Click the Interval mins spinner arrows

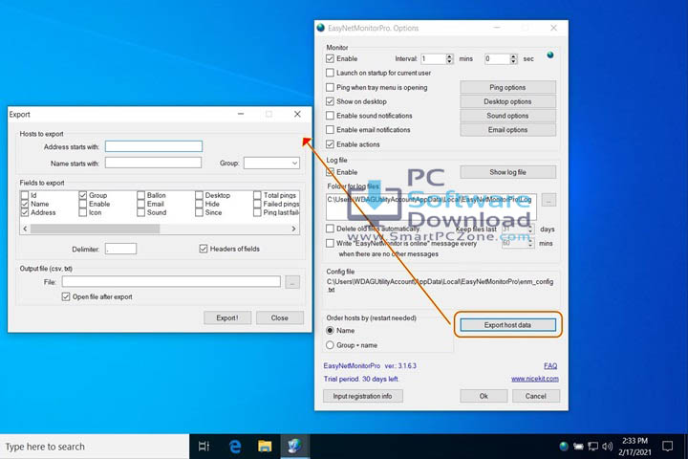pos(449,58)
